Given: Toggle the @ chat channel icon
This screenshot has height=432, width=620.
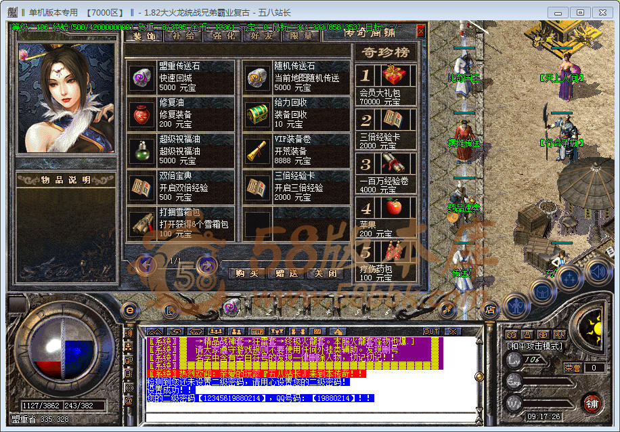Looking at the screenshot, I should pos(129,401).
